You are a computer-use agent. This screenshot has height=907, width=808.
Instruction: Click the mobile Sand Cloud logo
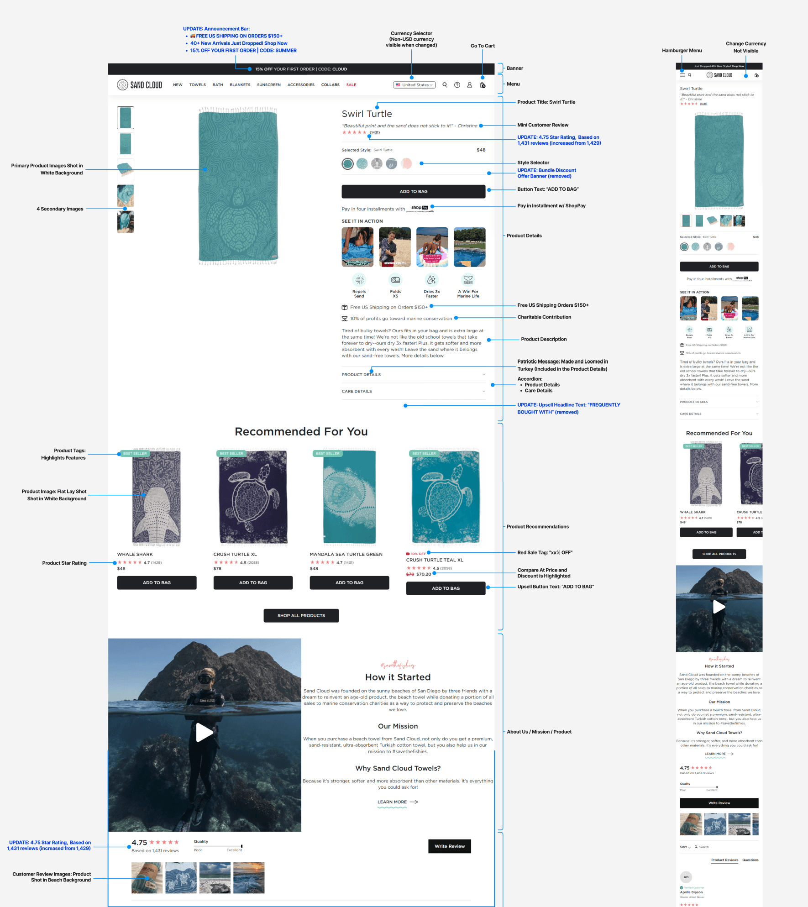point(719,75)
